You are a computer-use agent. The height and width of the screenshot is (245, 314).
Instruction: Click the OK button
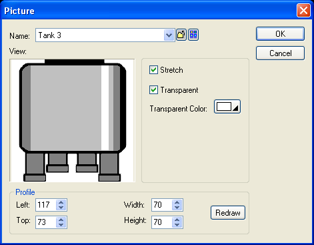280,34
